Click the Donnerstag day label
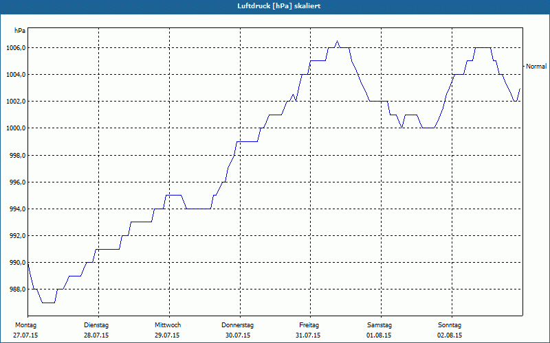Viewport: 550px width, 343px height. (237, 325)
